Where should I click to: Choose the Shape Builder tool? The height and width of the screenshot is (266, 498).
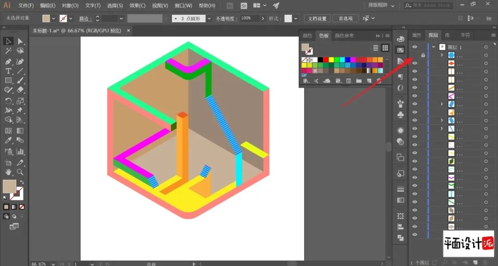(x=8, y=120)
